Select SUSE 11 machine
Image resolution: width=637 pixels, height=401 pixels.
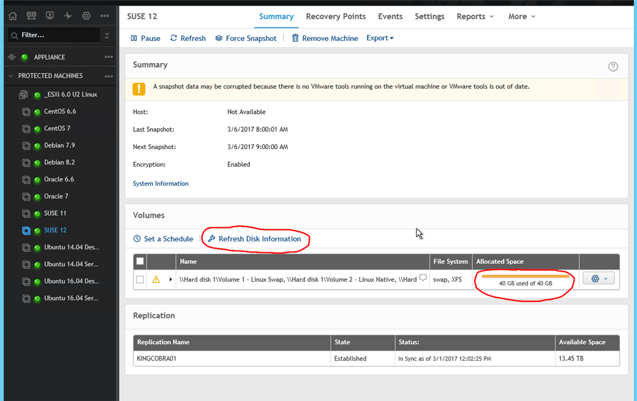click(55, 214)
